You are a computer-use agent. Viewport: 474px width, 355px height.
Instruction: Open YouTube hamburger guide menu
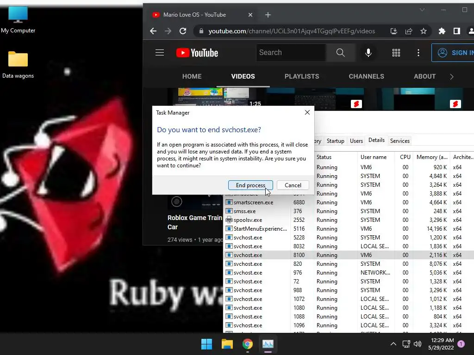160,53
